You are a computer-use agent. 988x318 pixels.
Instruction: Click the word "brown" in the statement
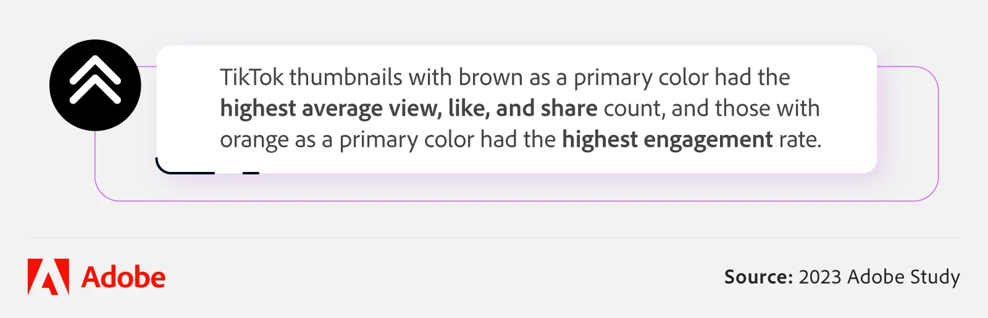coord(490,78)
